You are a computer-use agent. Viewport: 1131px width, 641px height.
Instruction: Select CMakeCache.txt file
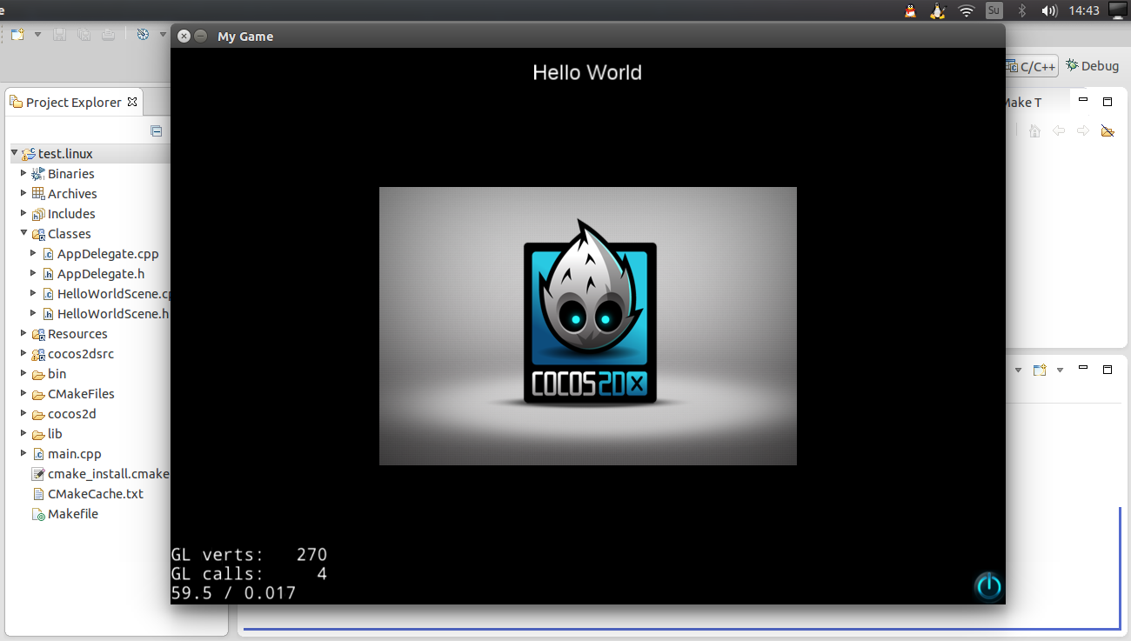[x=96, y=494]
